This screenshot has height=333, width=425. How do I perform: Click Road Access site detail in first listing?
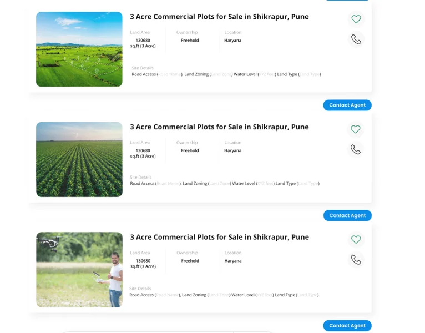click(x=144, y=74)
